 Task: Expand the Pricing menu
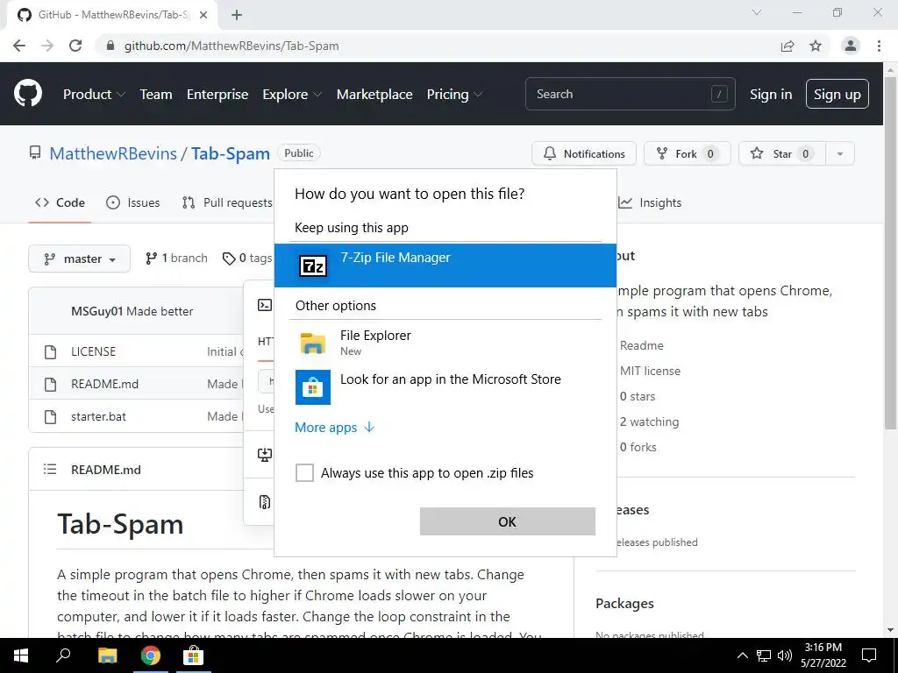pyautogui.click(x=454, y=94)
